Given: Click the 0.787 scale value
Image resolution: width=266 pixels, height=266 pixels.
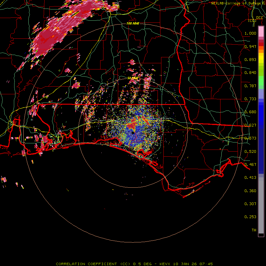Looking at the screenshot, I should coord(250,86).
